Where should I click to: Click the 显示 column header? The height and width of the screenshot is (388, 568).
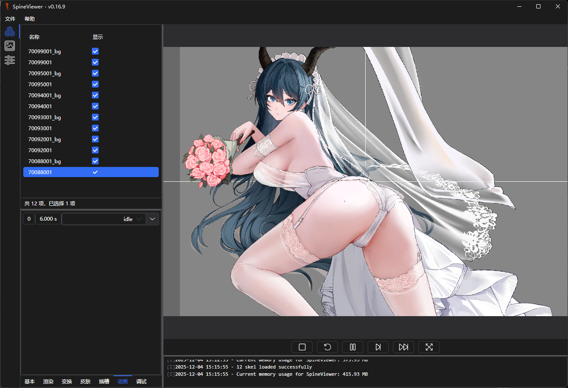98,37
